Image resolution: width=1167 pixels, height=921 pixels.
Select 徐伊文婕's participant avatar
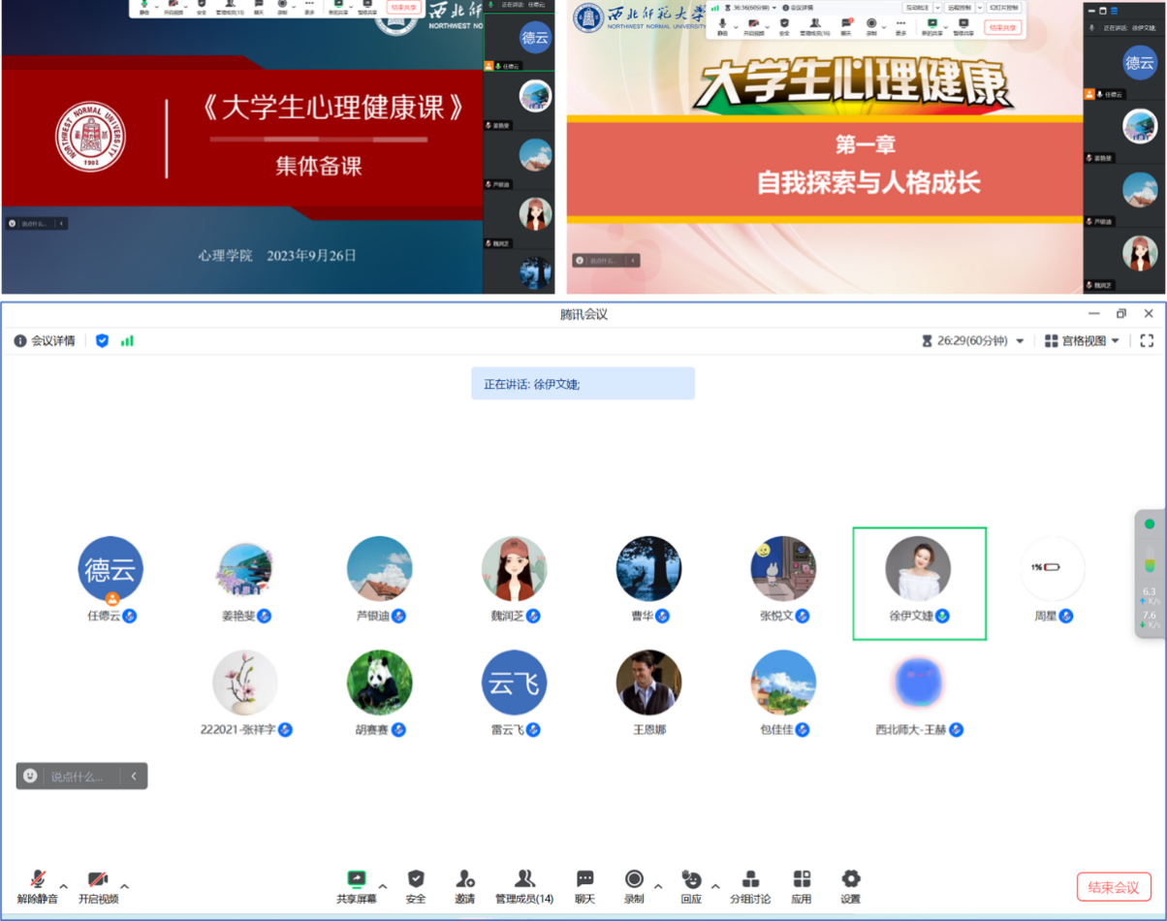(918, 569)
